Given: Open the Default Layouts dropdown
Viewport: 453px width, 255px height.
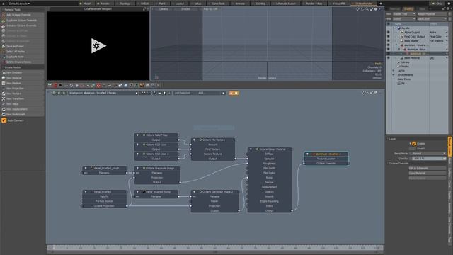Looking at the screenshot, I should [19, 4].
